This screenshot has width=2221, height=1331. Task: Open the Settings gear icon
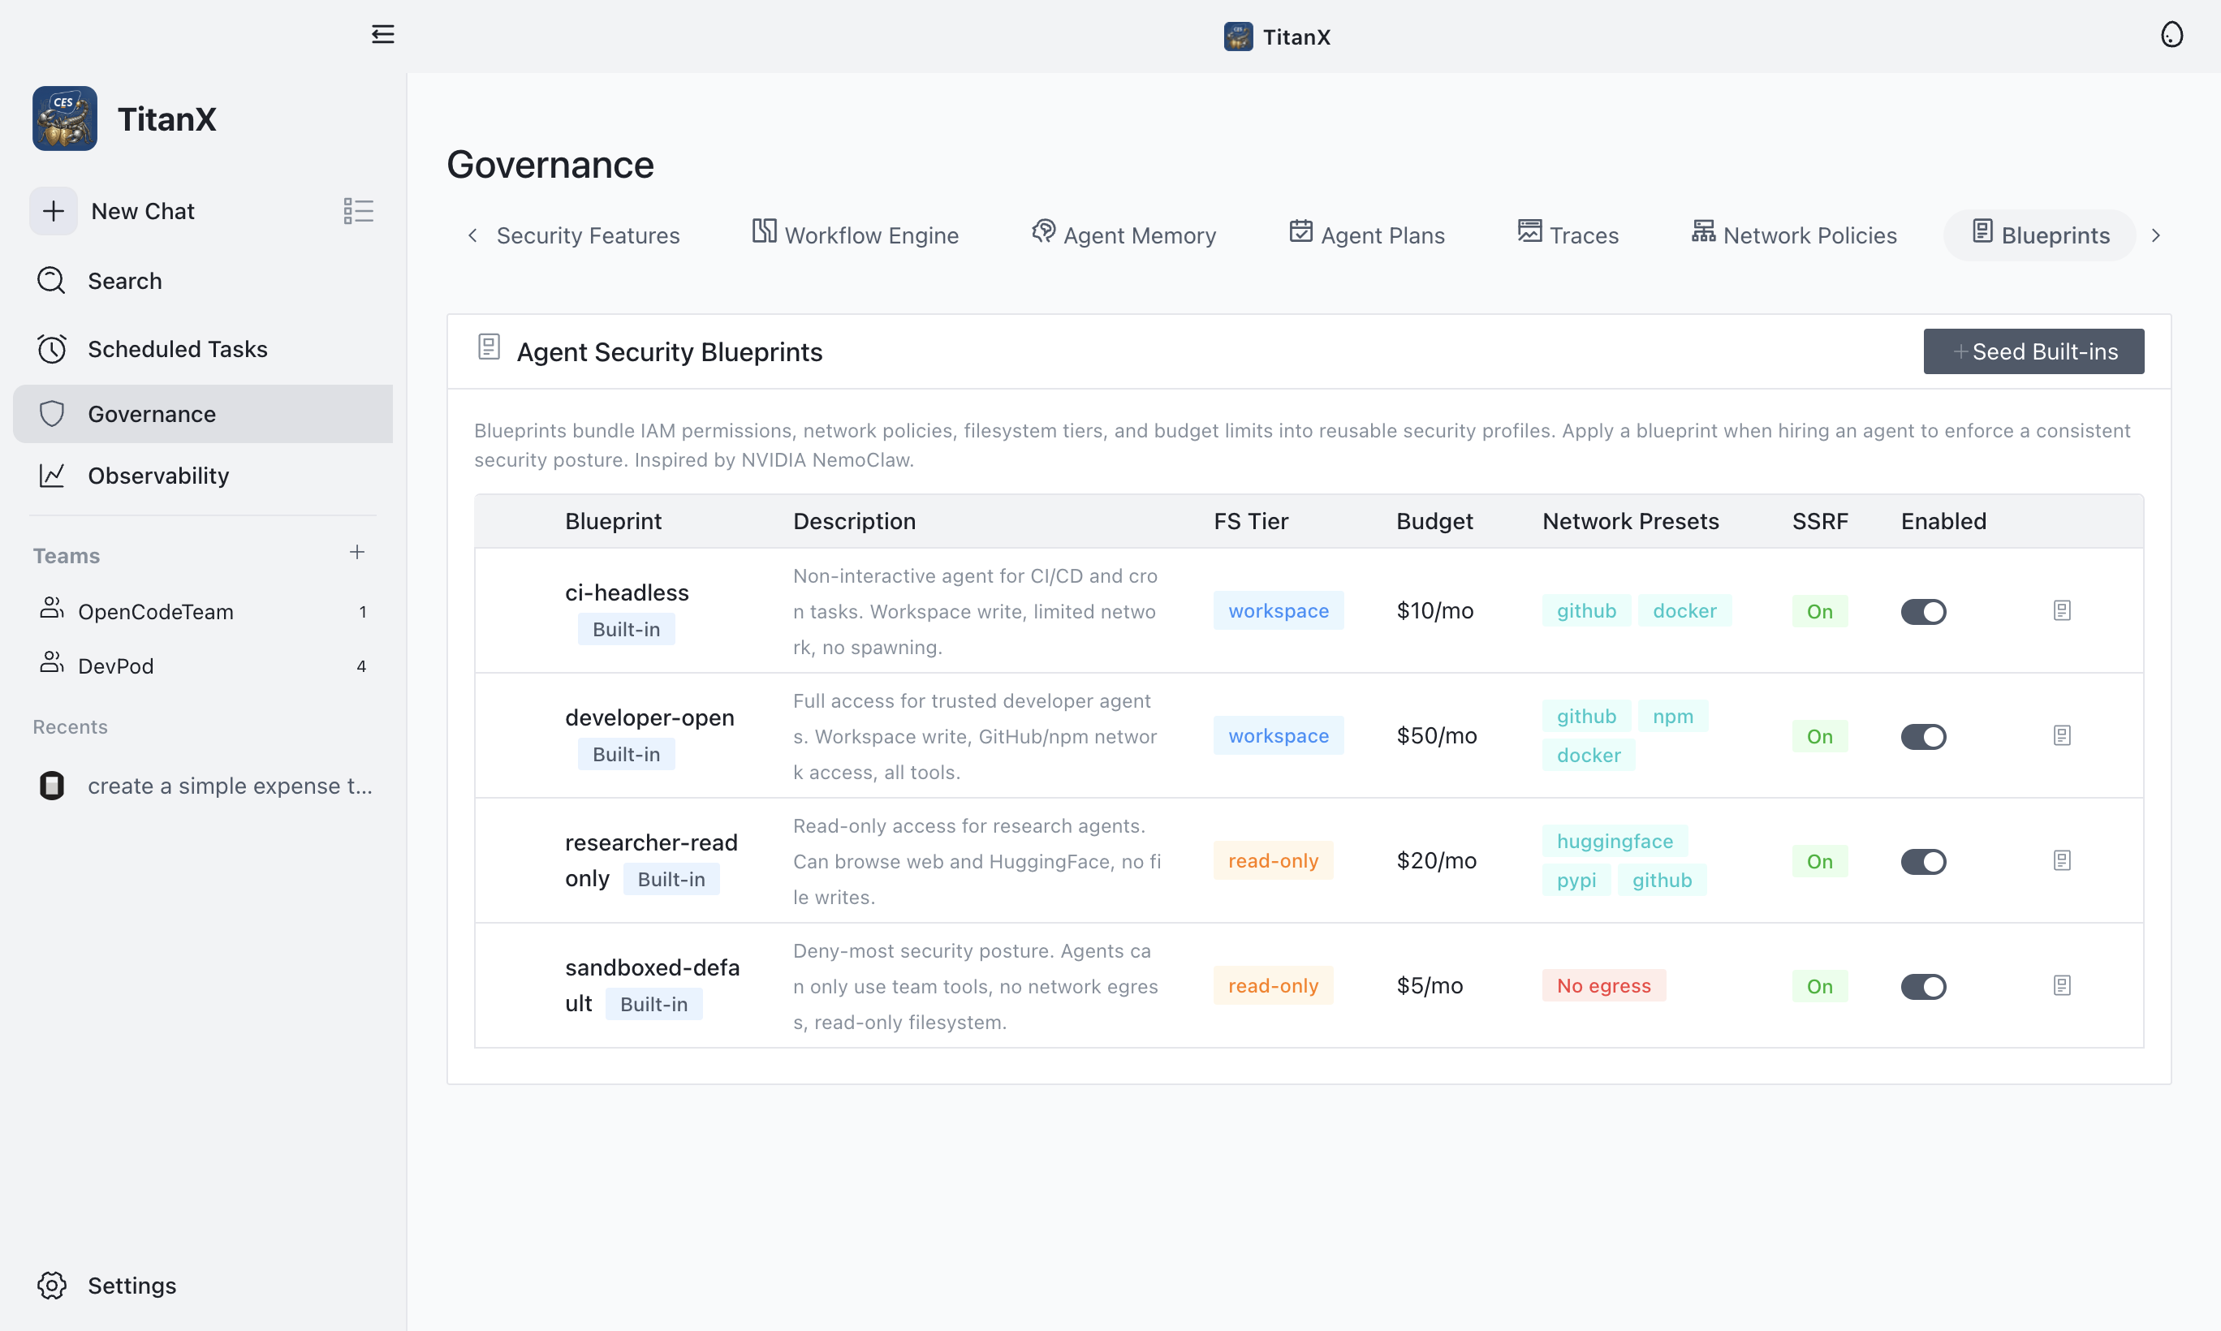(x=52, y=1286)
